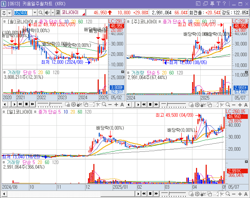Click monthly chart overlay windows icon
250x198 pixels.
click(85, 105)
